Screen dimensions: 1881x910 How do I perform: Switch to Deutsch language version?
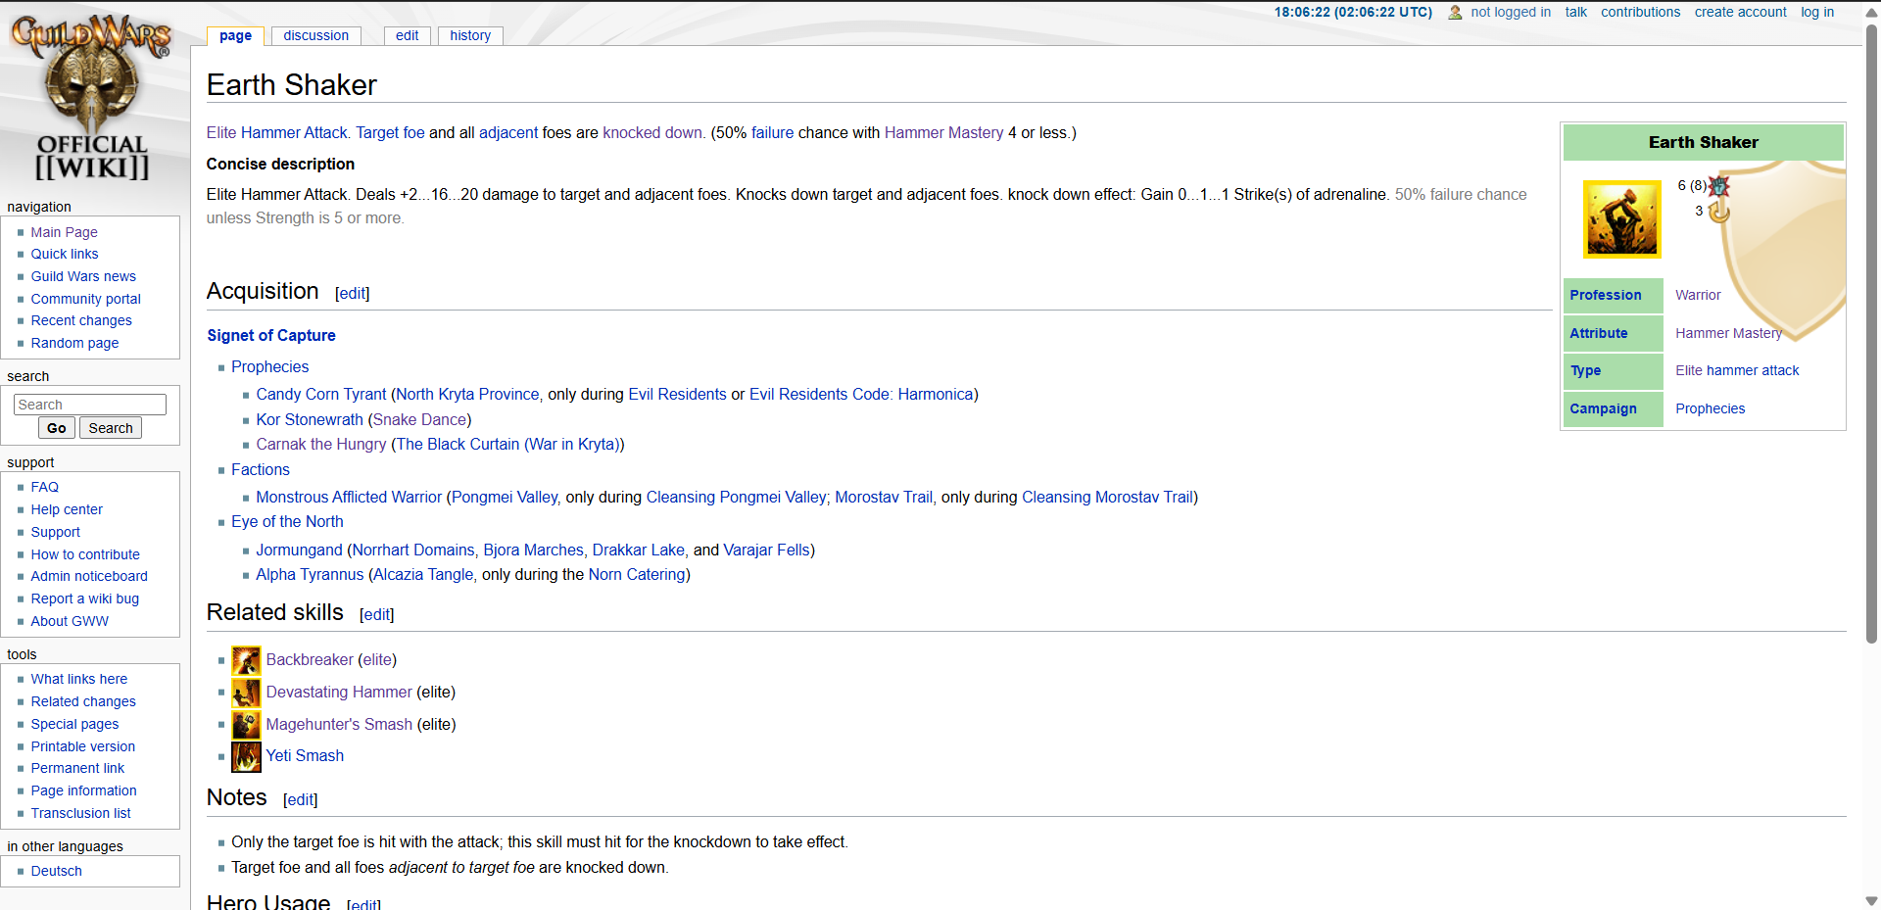[56, 871]
